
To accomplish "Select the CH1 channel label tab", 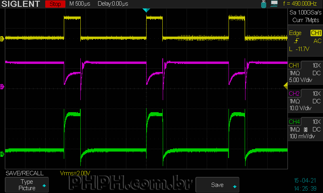I will pos(294,66).
